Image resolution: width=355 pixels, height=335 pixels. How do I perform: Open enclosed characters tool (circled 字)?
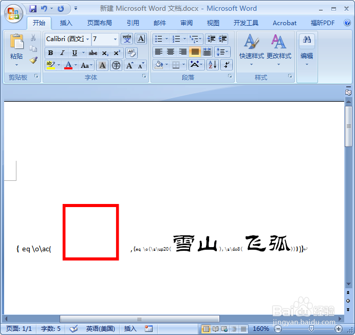click(x=116, y=65)
